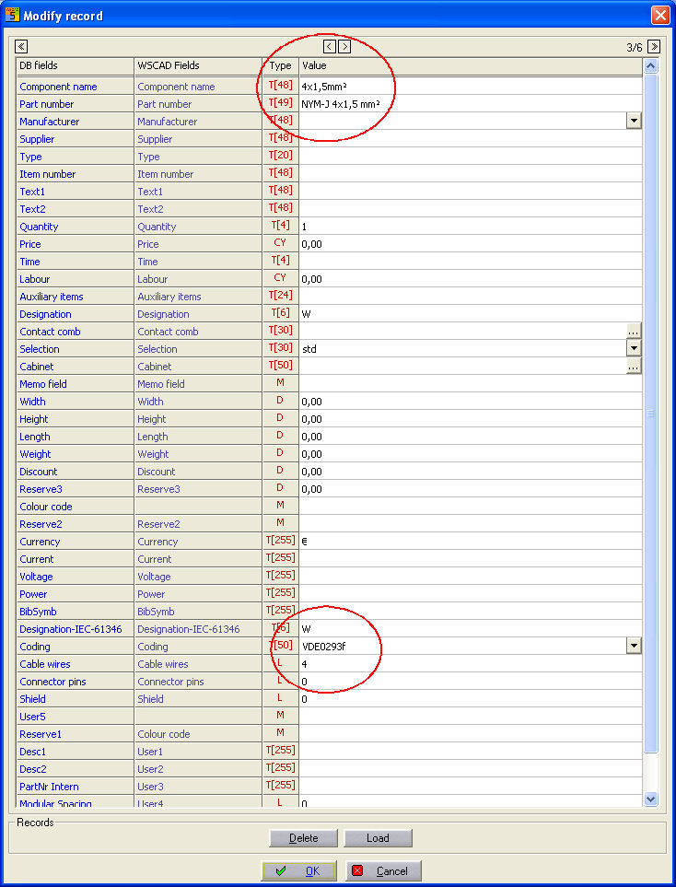Click the Desc1 value field
Viewport: 676px width, 887px height.
coord(471,752)
